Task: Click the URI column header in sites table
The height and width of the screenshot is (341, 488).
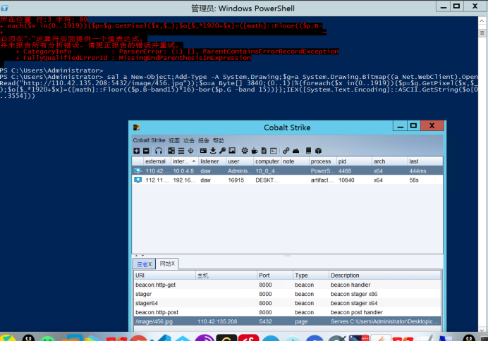Action: pyautogui.click(x=164, y=275)
